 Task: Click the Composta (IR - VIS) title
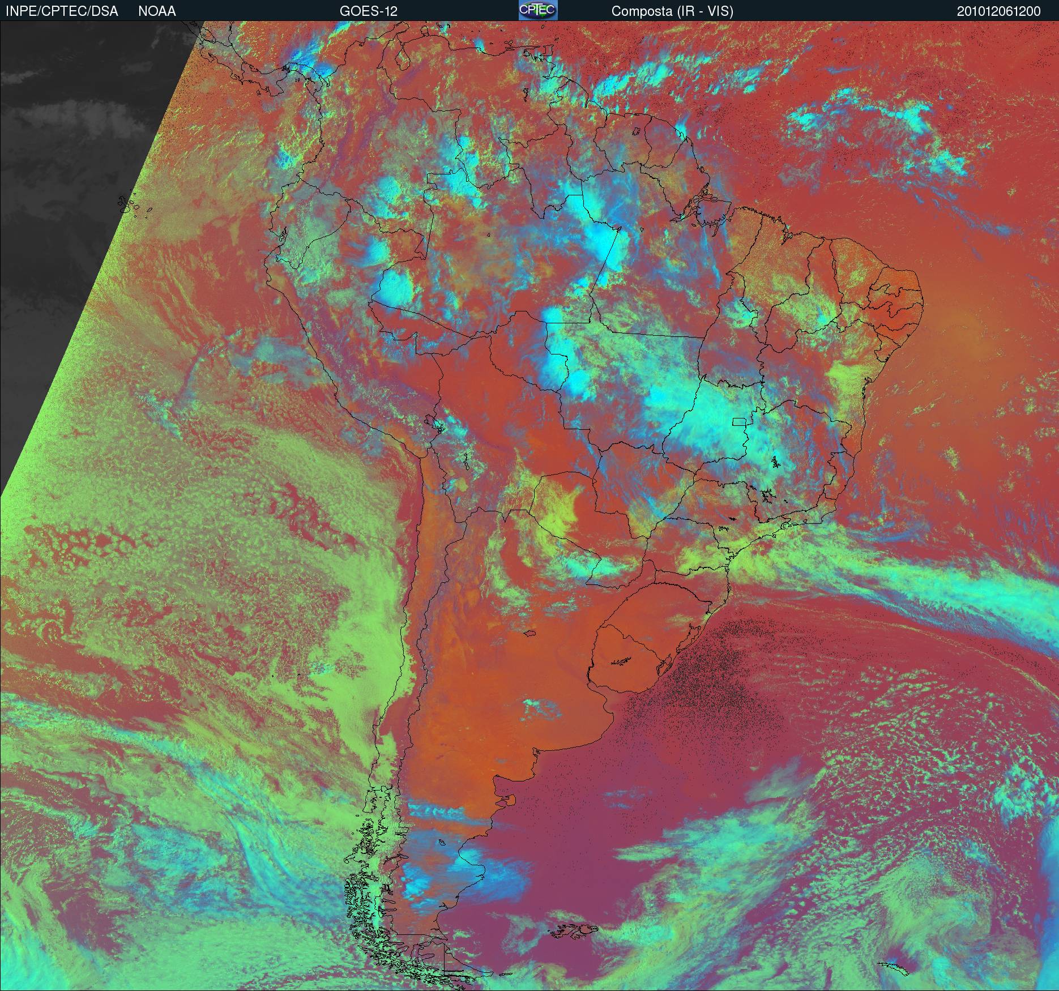(x=672, y=11)
